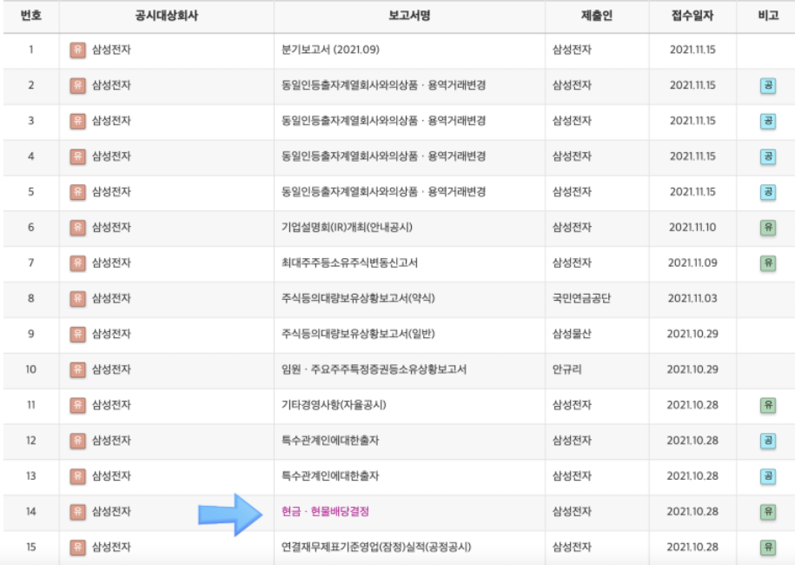795x565 pixels.
Task: Click the blue 공 remark badge in row 13
Action: (768, 475)
